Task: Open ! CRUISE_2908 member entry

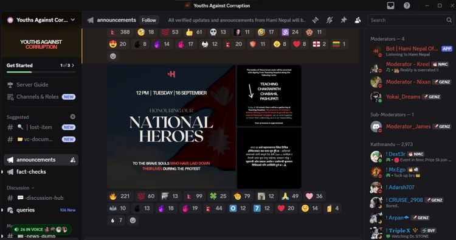Action: tap(411, 202)
